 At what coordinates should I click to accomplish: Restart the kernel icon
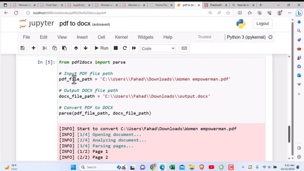(125, 48)
